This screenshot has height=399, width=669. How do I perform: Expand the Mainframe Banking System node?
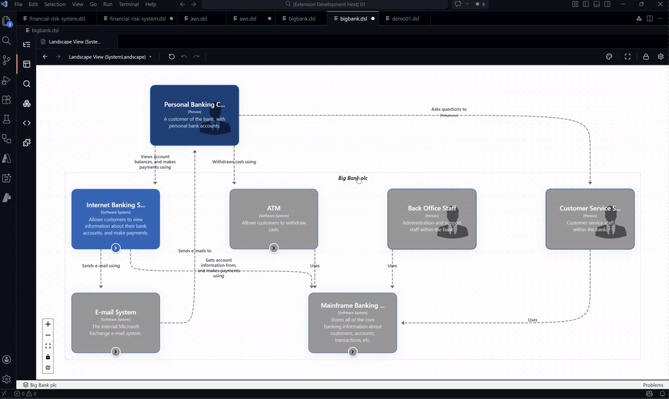click(353, 352)
